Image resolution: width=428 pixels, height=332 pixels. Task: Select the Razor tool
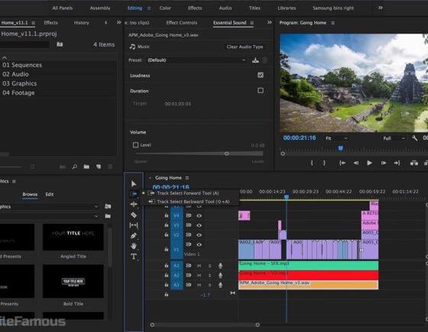134,214
